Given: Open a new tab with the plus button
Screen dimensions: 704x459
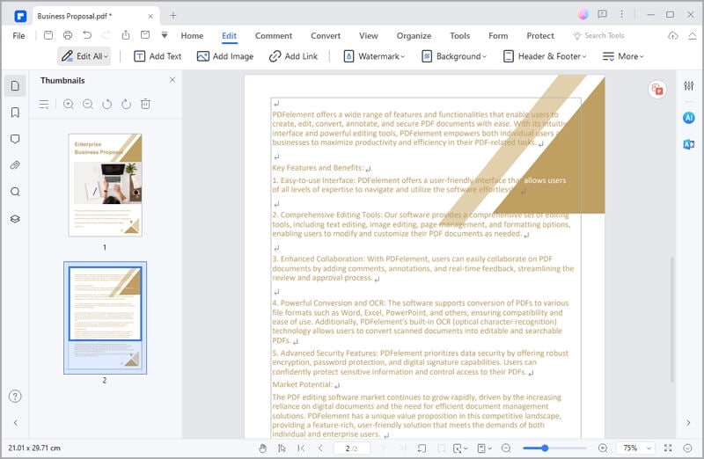Looking at the screenshot, I should [x=172, y=15].
